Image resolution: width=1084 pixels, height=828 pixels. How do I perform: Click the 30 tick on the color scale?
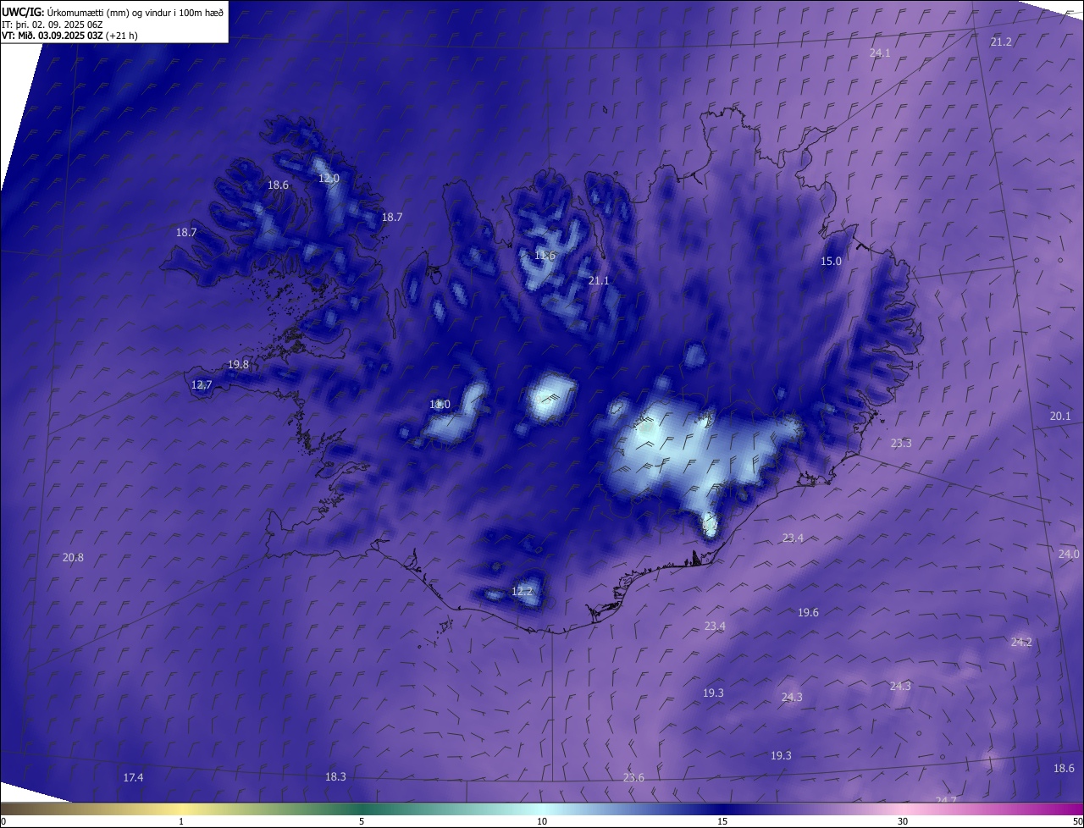click(903, 821)
